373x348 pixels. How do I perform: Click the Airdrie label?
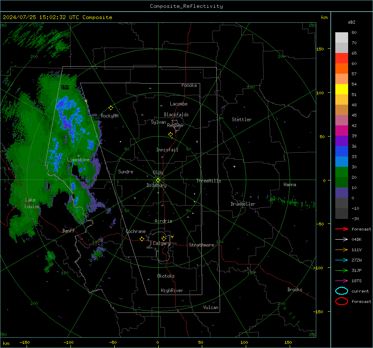tap(163, 221)
